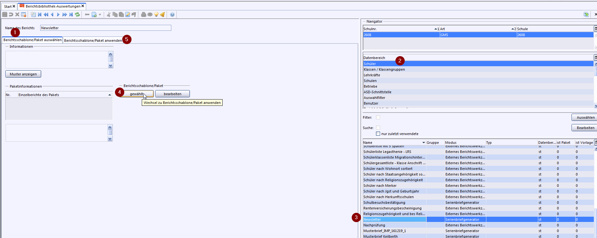
Task: Click the printer icon
Action: pyautogui.click(x=144, y=14)
